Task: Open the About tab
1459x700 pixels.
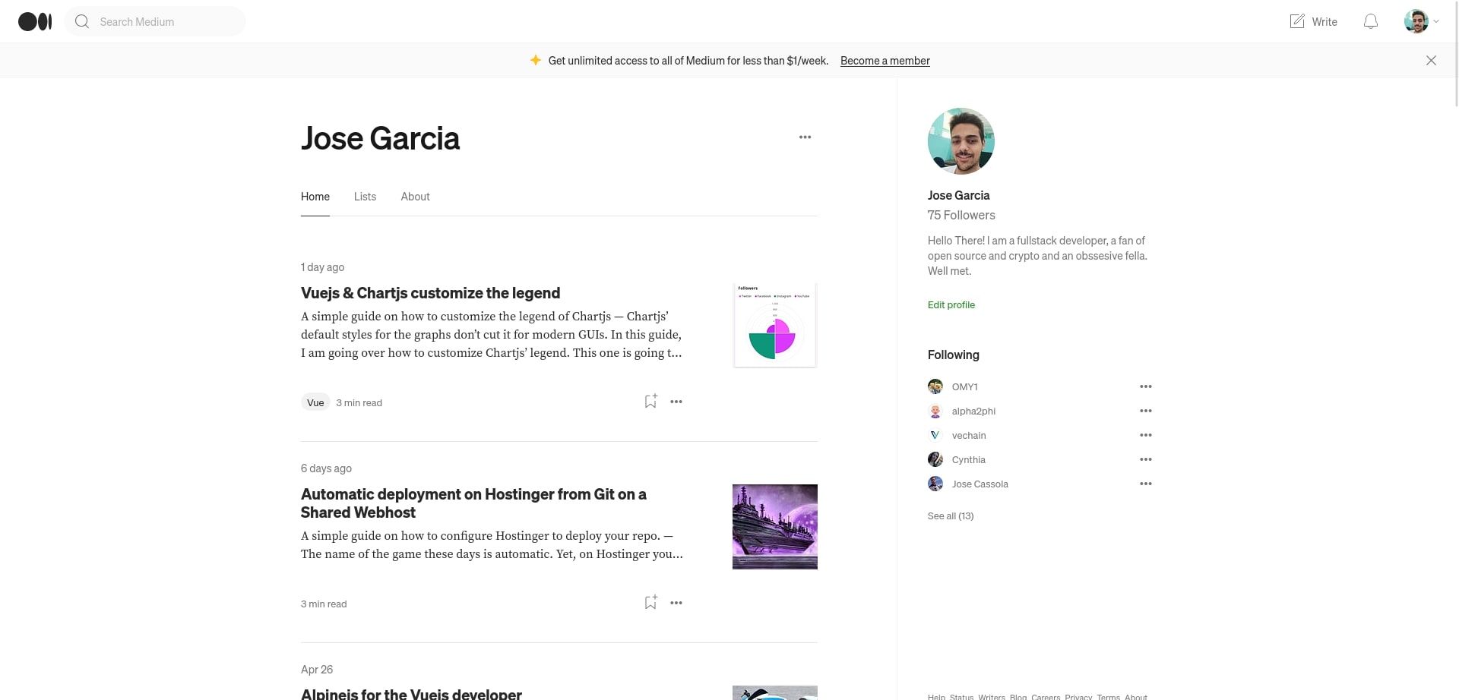Action: point(415,196)
